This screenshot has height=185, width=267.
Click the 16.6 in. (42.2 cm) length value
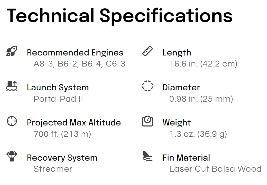(x=203, y=64)
